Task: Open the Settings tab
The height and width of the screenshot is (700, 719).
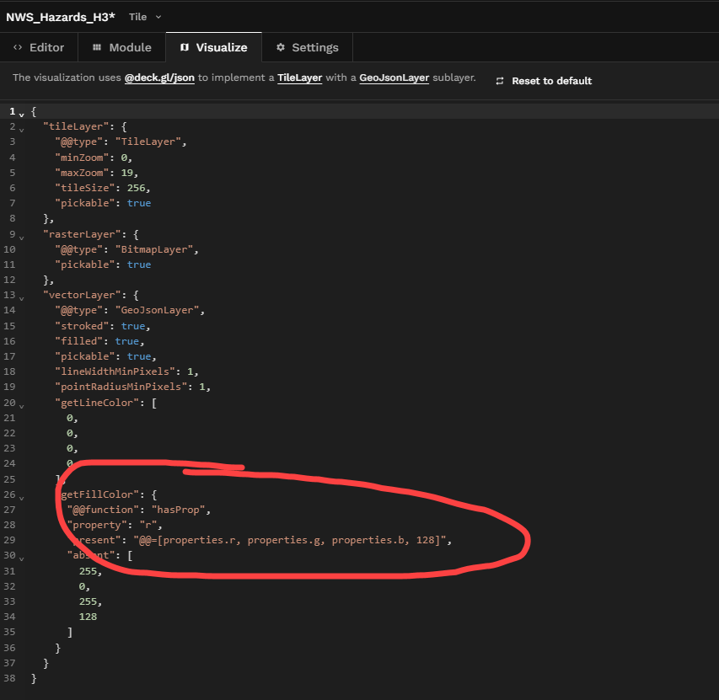Action: [x=307, y=47]
